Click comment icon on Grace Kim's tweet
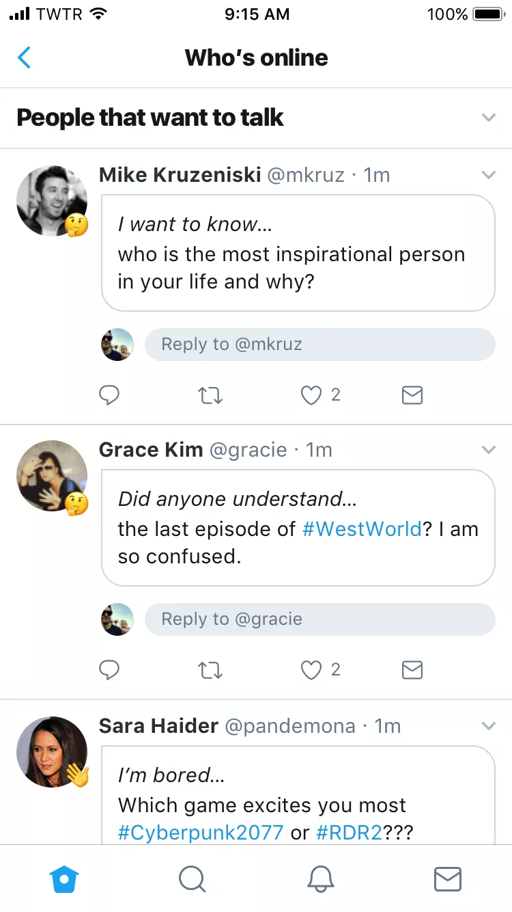 tap(109, 670)
